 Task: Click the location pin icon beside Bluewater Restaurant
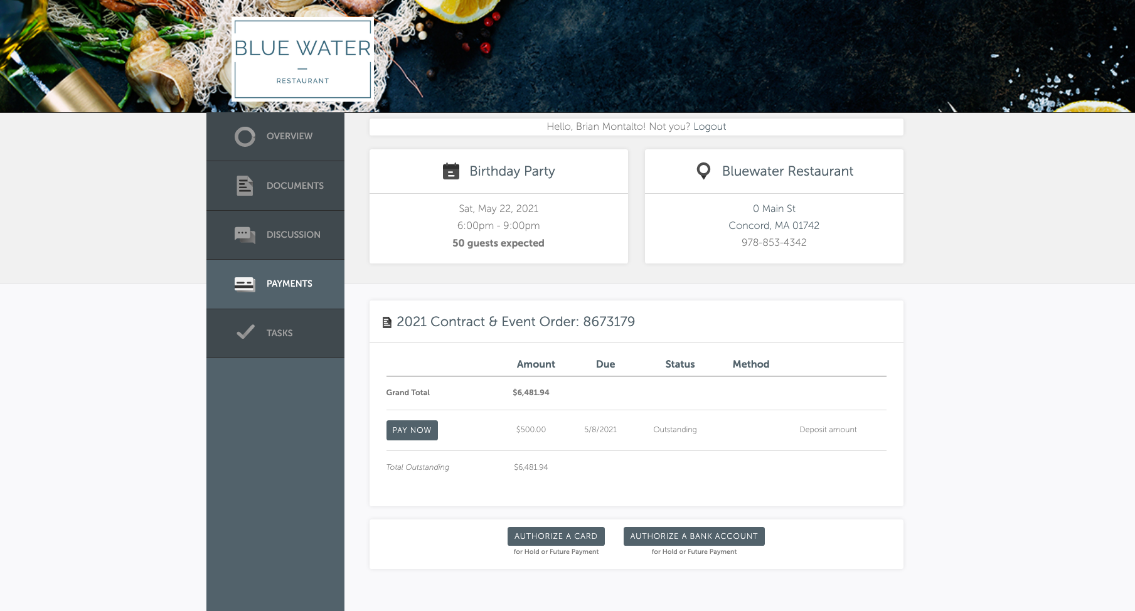[703, 171]
